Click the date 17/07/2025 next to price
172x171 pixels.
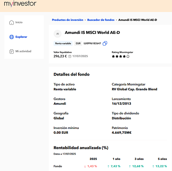click(80, 56)
